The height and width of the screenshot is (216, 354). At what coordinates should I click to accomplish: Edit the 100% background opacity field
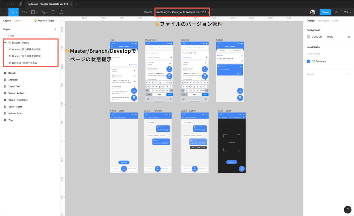330,37
